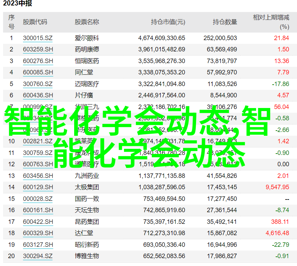Click holding quantity 41,554,826
This screenshot has width=297, height=266.
pyautogui.click(x=222, y=176)
